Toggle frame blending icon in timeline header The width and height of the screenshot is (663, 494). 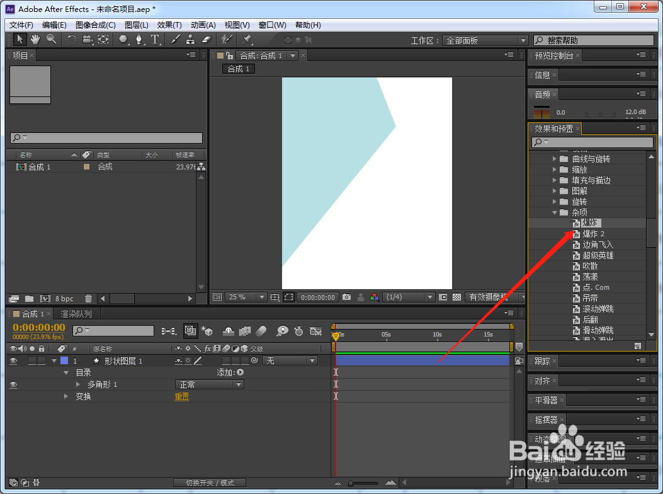pos(245,331)
